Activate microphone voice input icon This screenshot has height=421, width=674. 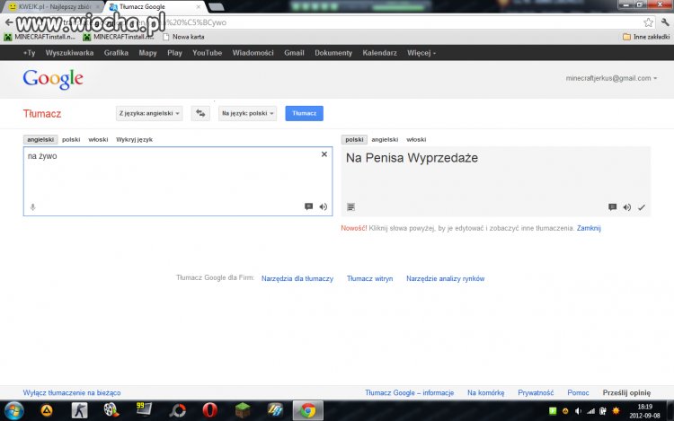[x=32, y=207]
